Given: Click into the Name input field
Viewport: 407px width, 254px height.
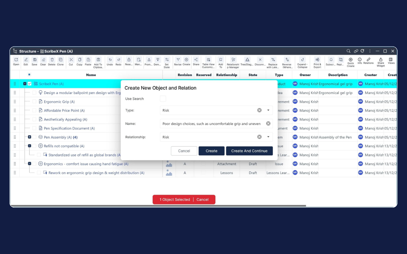Looking at the screenshot, I should 212,124.
